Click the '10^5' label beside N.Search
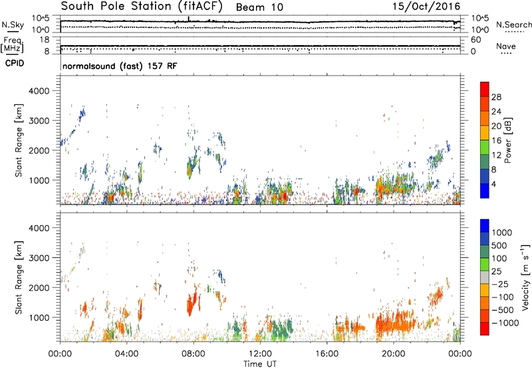 (x=480, y=19)
